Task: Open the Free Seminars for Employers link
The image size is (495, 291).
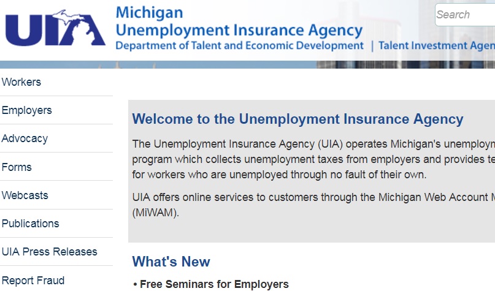Action: 214,284
